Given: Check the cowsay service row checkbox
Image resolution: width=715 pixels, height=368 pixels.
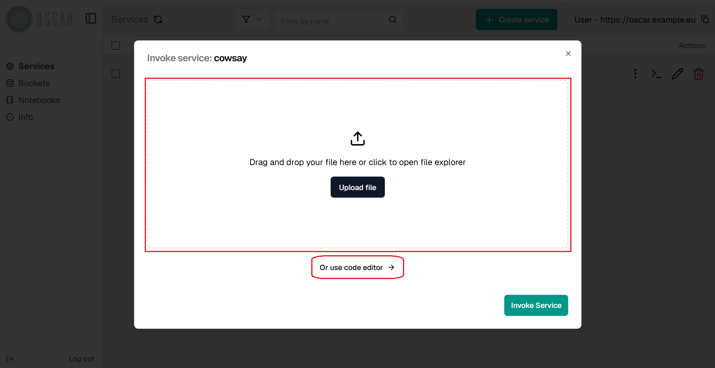Looking at the screenshot, I should 115,74.
